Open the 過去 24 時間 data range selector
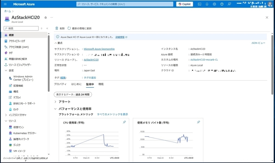Image resolution: width=275 pixels, height=163 pixels. pyautogui.click(x=73, y=95)
